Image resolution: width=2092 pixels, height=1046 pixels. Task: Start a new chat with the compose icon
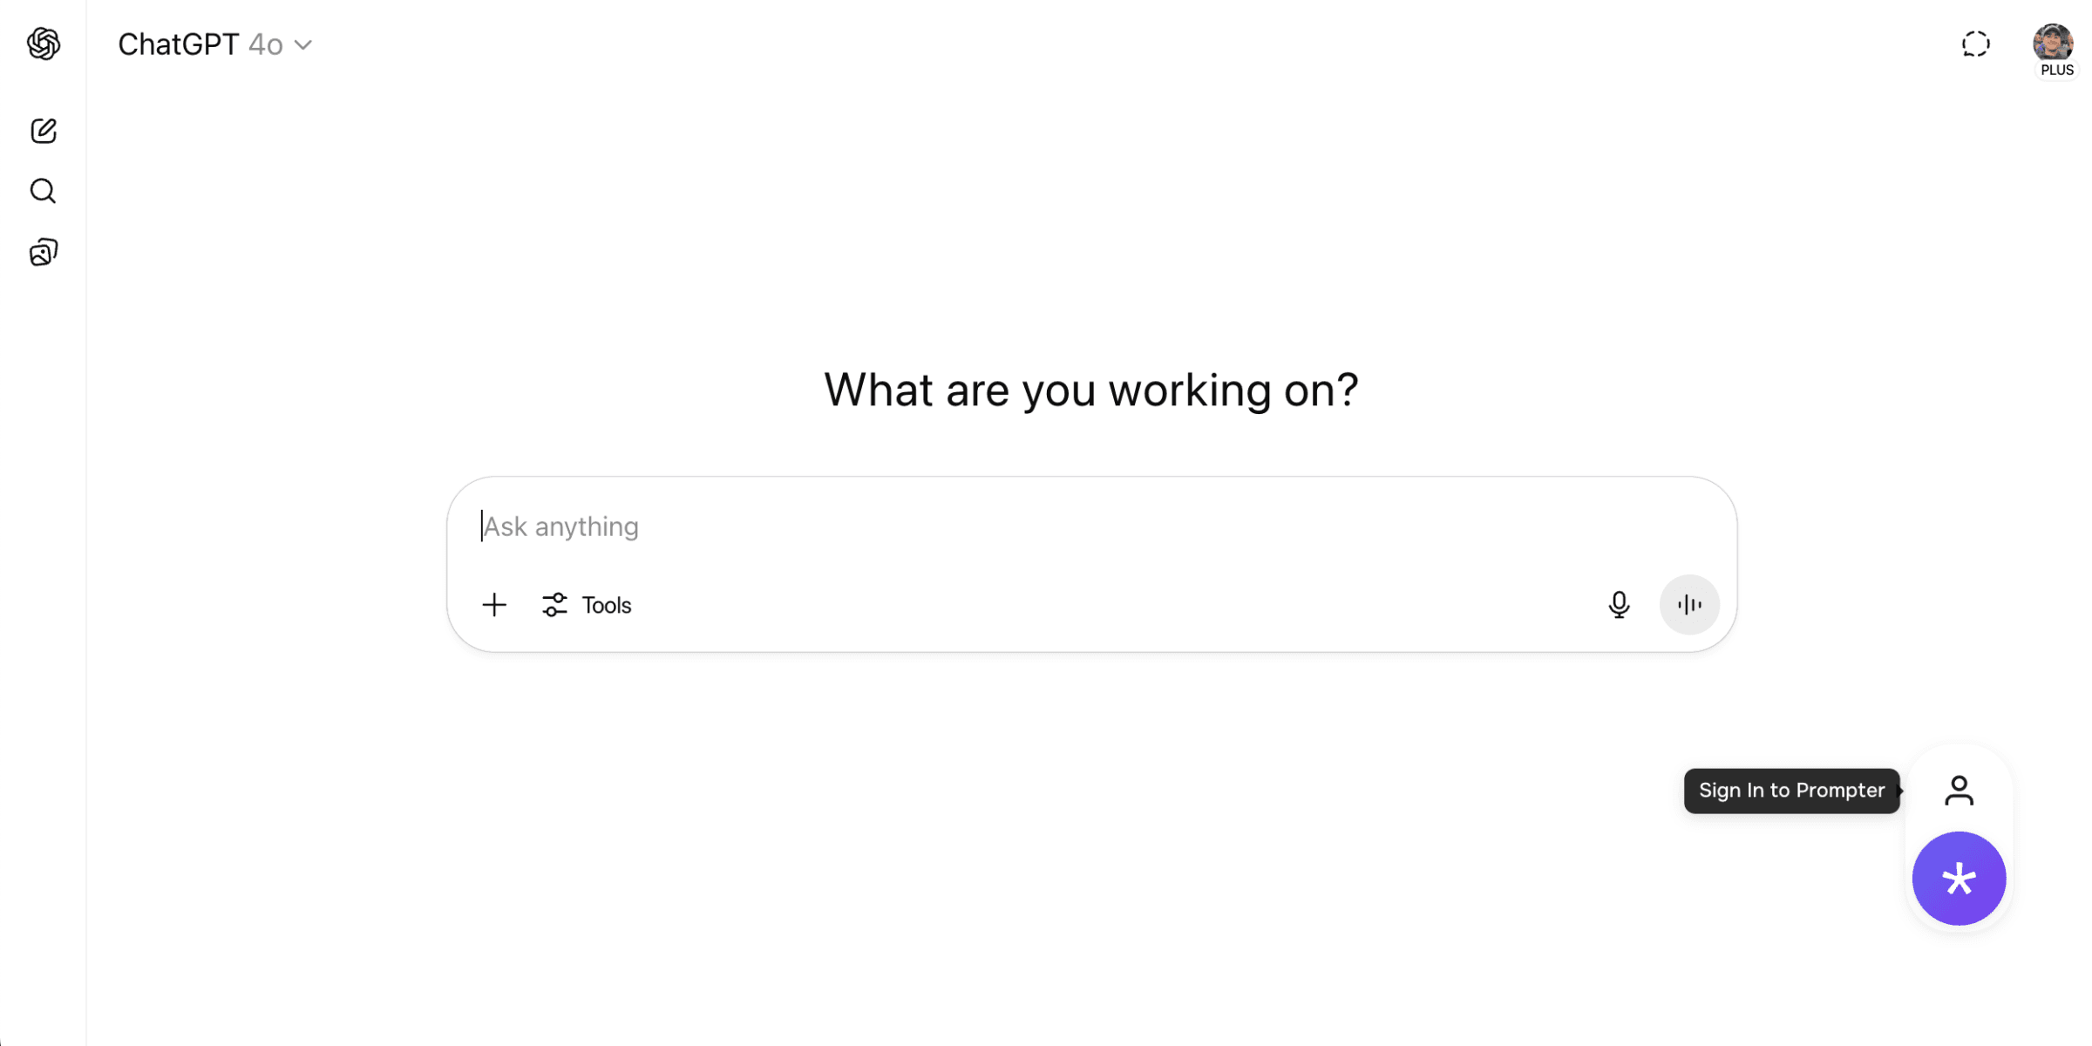[x=44, y=131]
